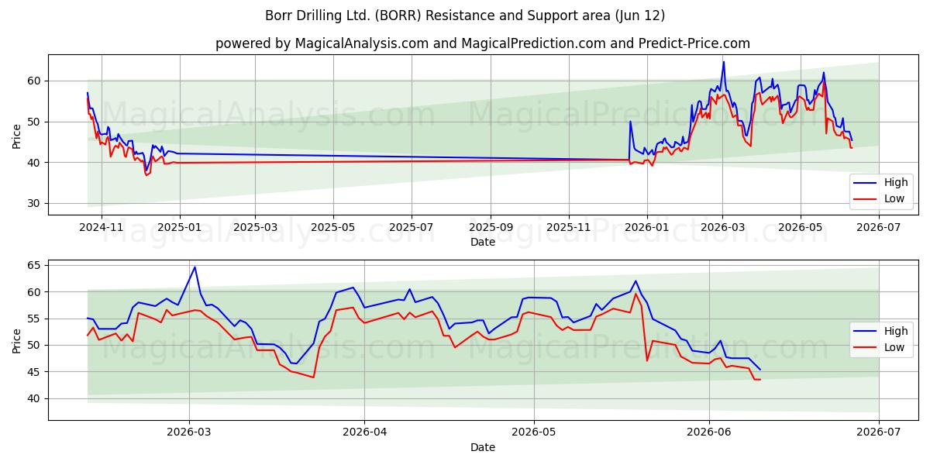
Task: Click the '2025-09' tick label on top chart
Action: pyautogui.click(x=490, y=227)
